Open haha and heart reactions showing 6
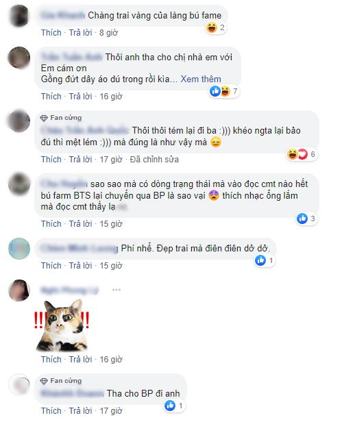The height and width of the screenshot is (422, 342). pos(302,154)
